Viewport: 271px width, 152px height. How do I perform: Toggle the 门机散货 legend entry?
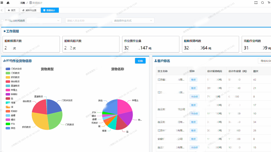tap(13, 73)
